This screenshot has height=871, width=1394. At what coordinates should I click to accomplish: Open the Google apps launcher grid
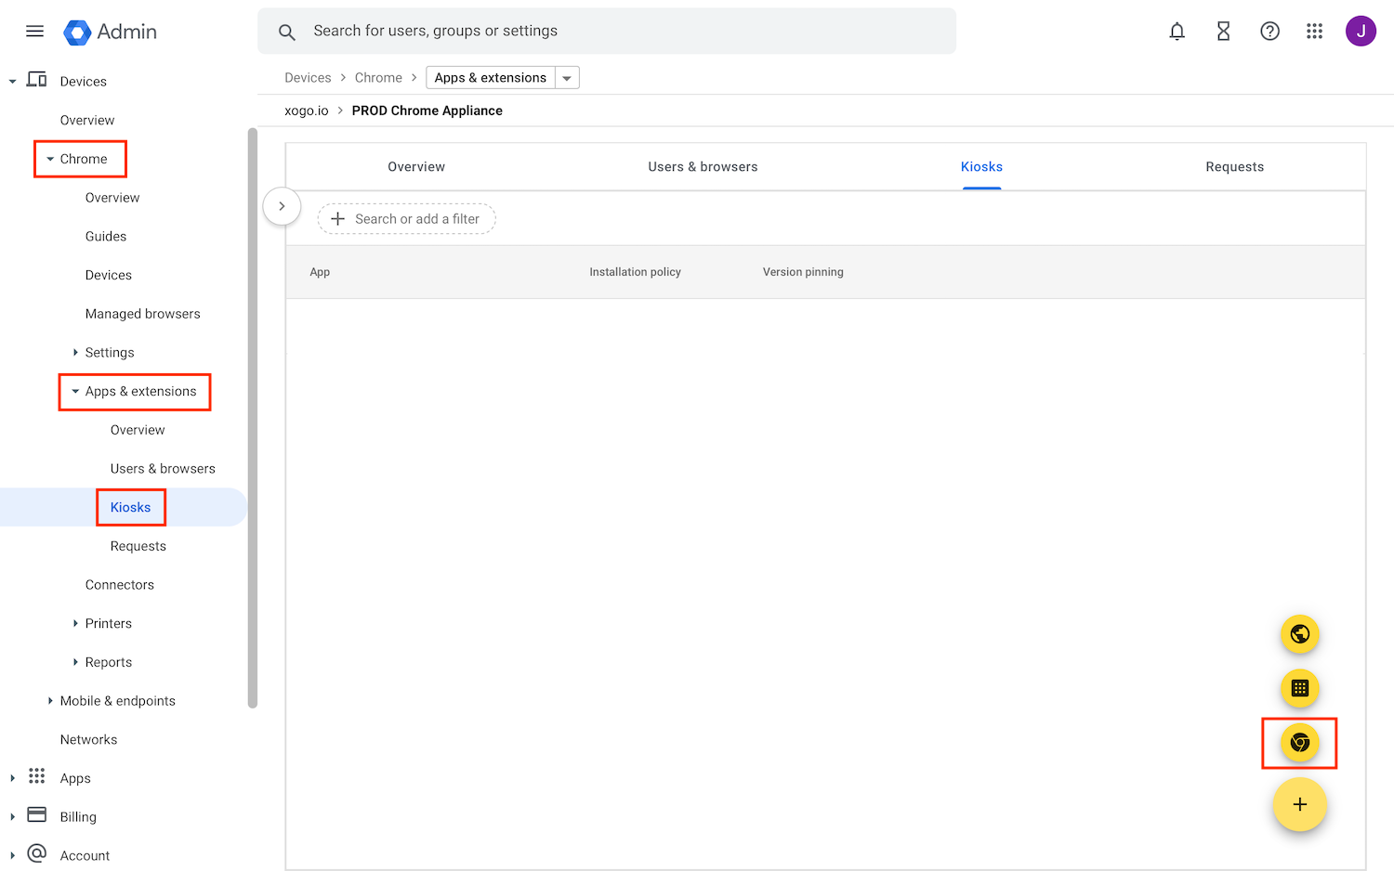click(x=1314, y=31)
